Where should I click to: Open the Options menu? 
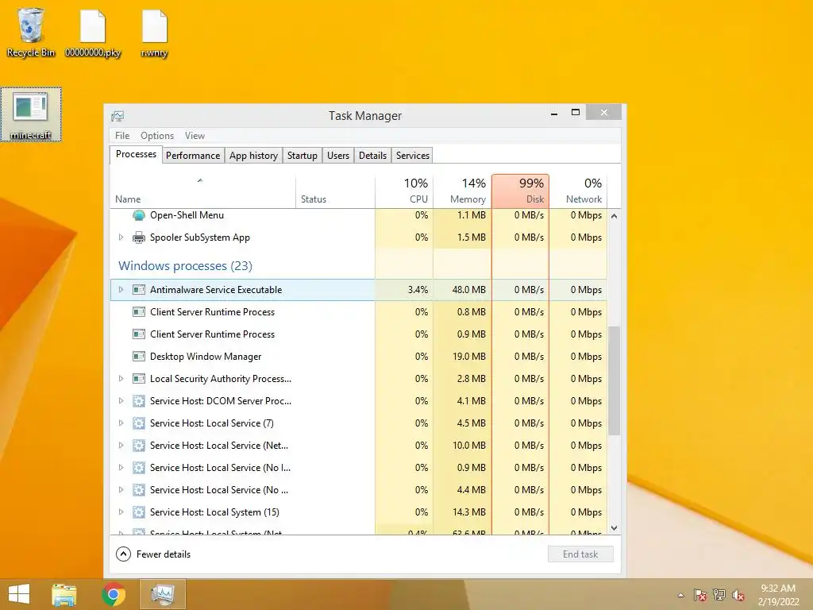[x=157, y=136]
